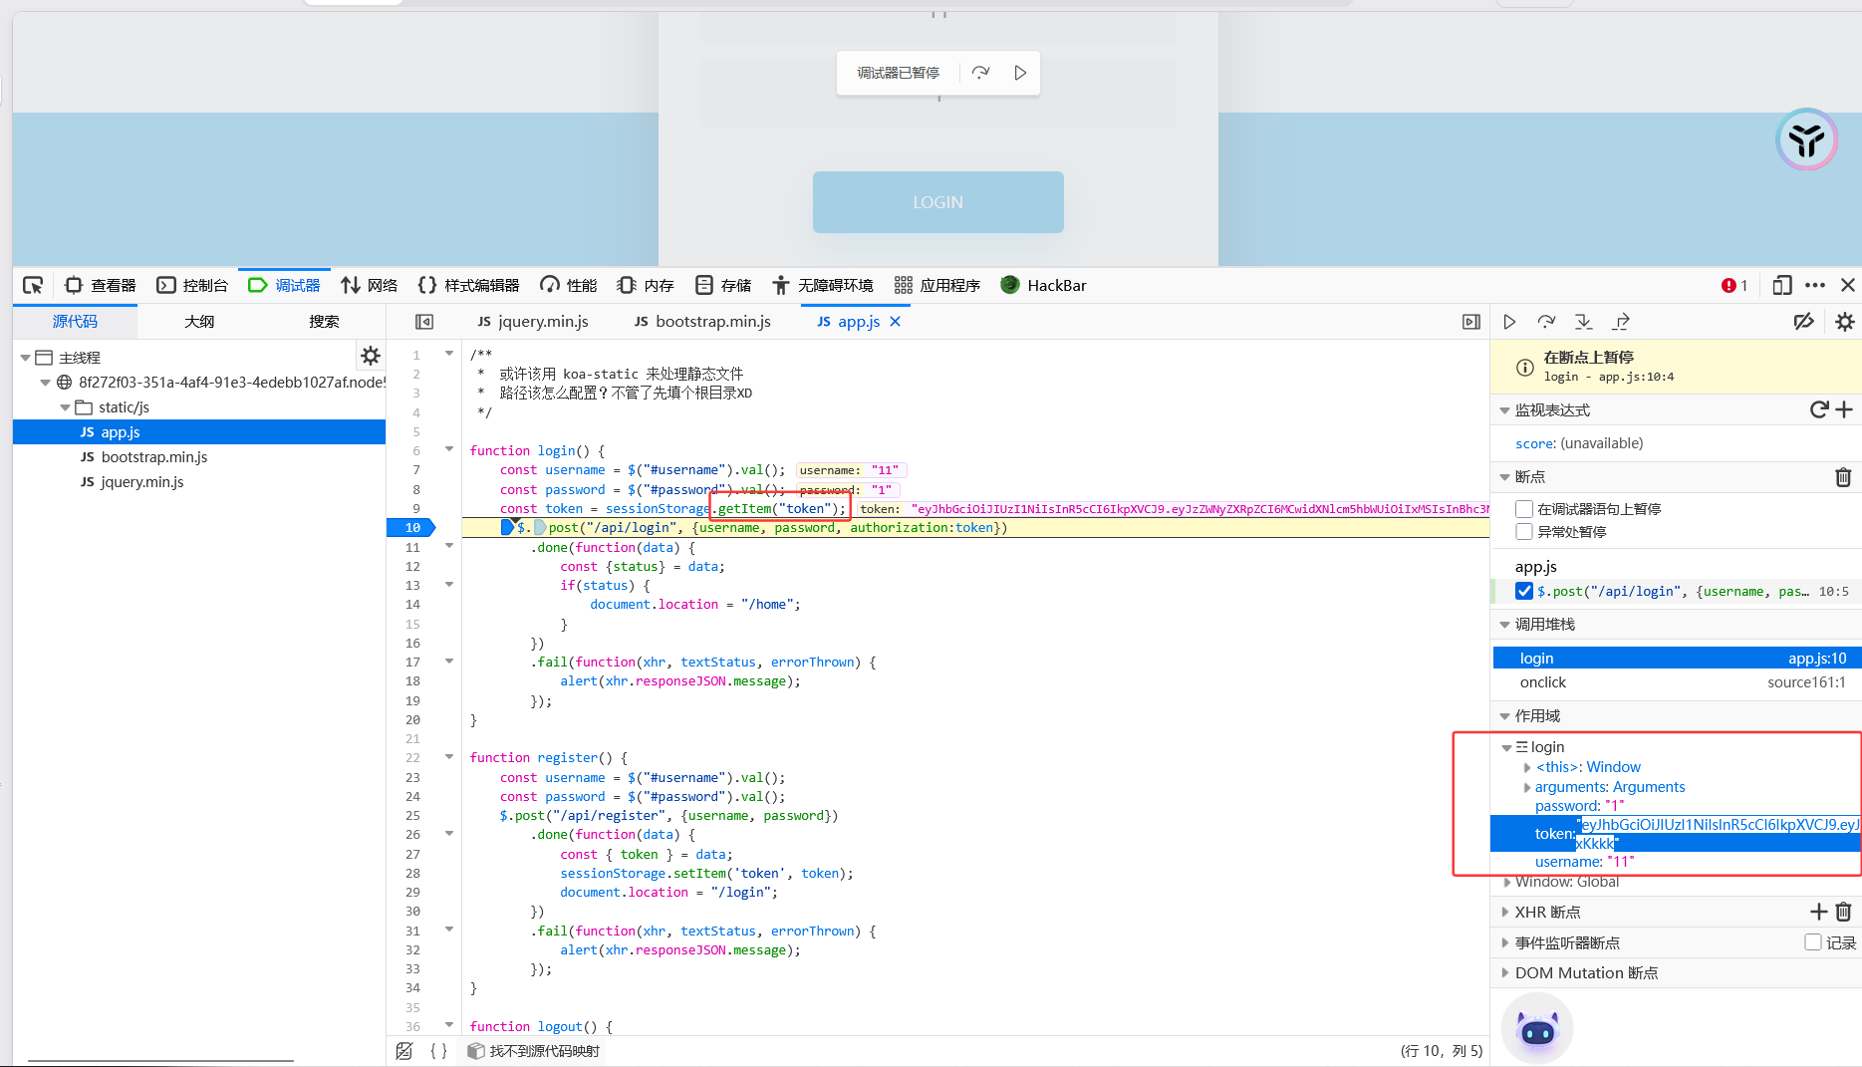The height and width of the screenshot is (1067, 1862).
Task: Resume execution in debugger panel
Action: point(1509,322)
